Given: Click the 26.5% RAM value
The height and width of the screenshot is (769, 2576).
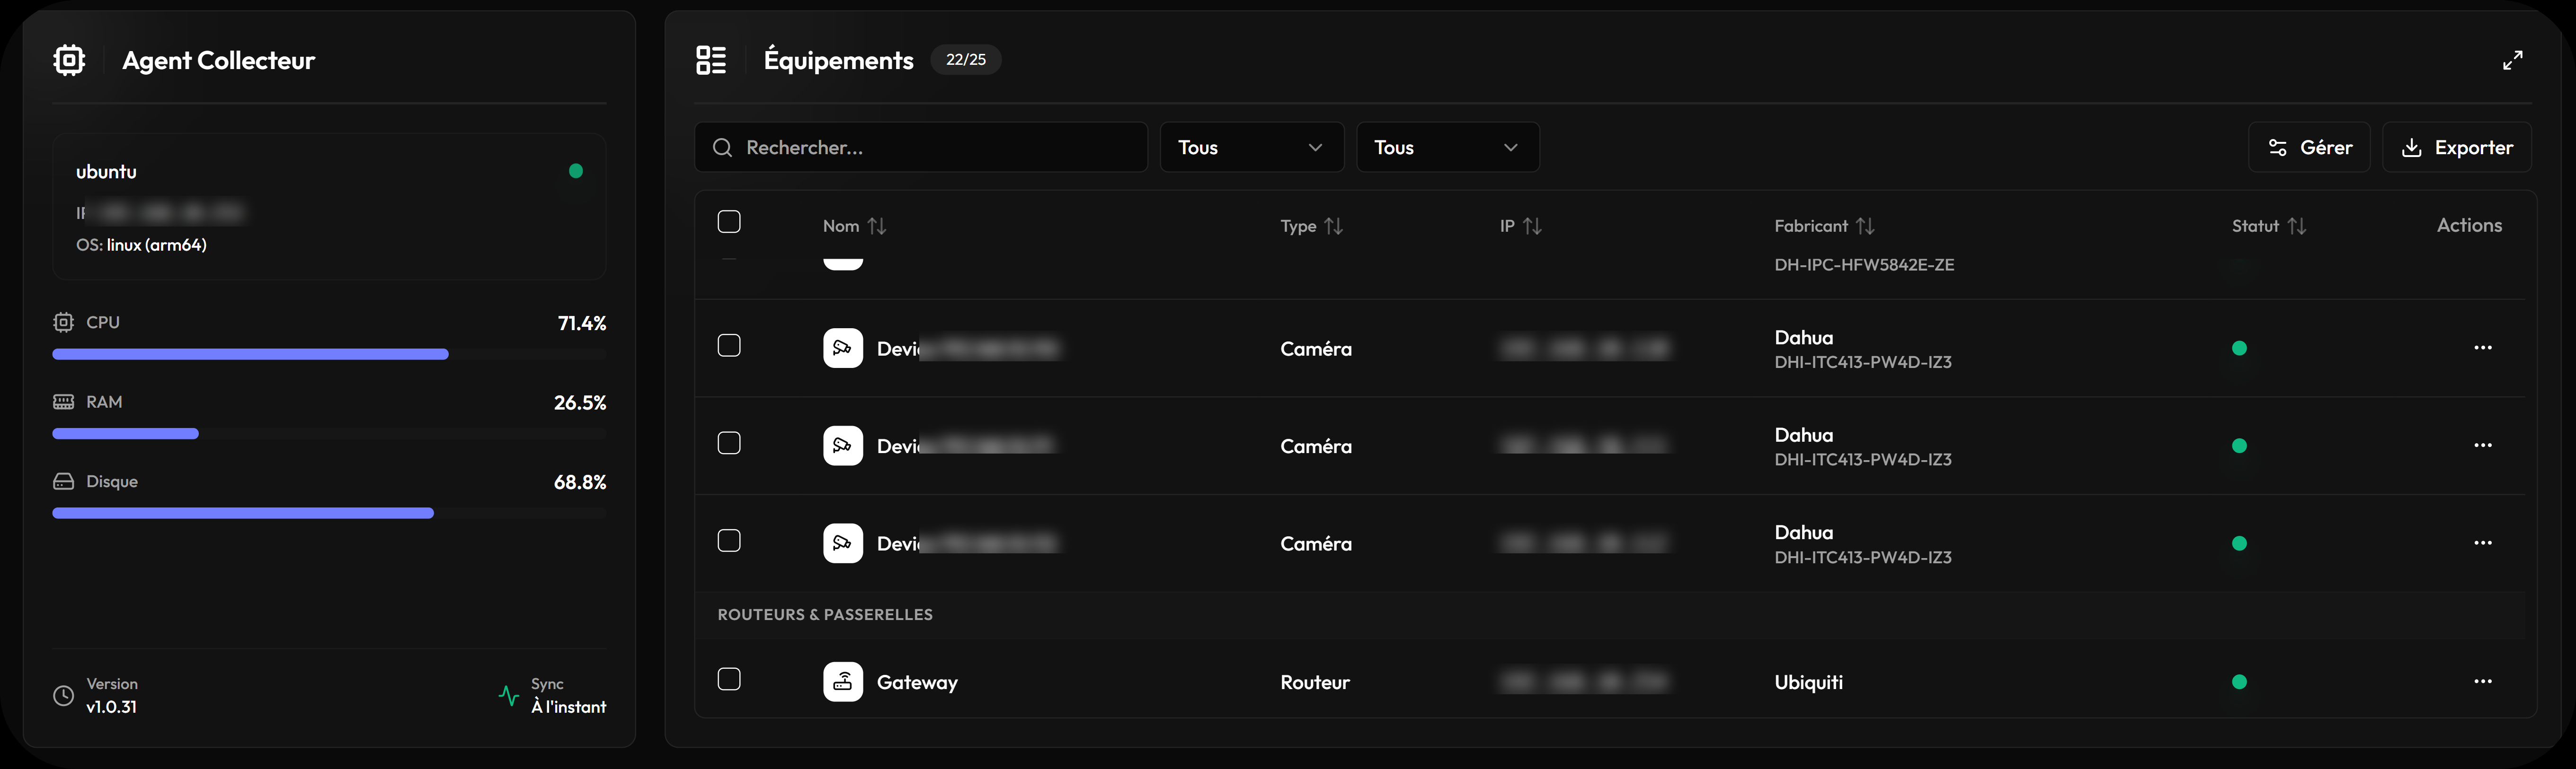Looking at the screenshot, I should point(580,402).
